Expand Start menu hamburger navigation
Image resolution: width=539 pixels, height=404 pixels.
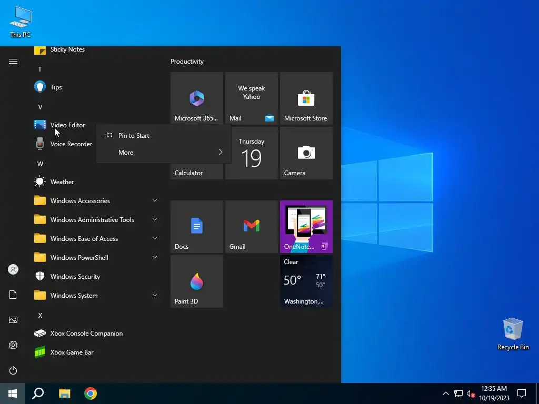click(x=13, y=61)
